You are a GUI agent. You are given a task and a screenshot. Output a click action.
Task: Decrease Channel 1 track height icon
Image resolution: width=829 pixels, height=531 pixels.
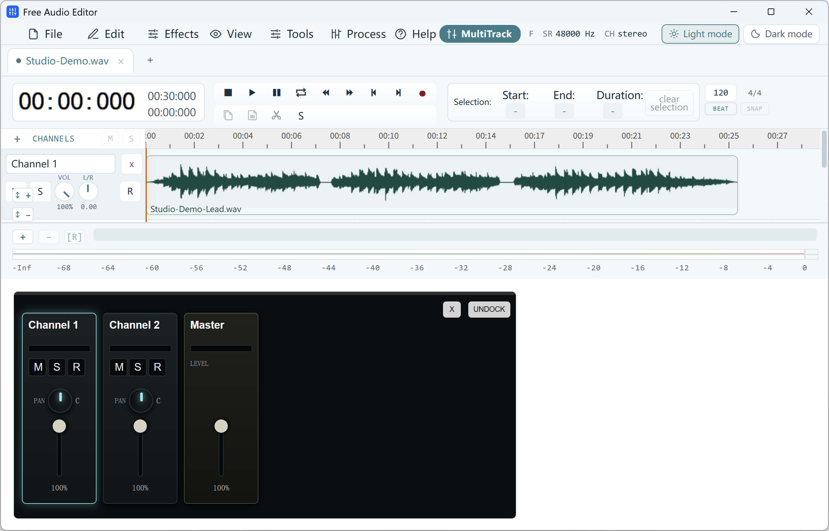23,215
